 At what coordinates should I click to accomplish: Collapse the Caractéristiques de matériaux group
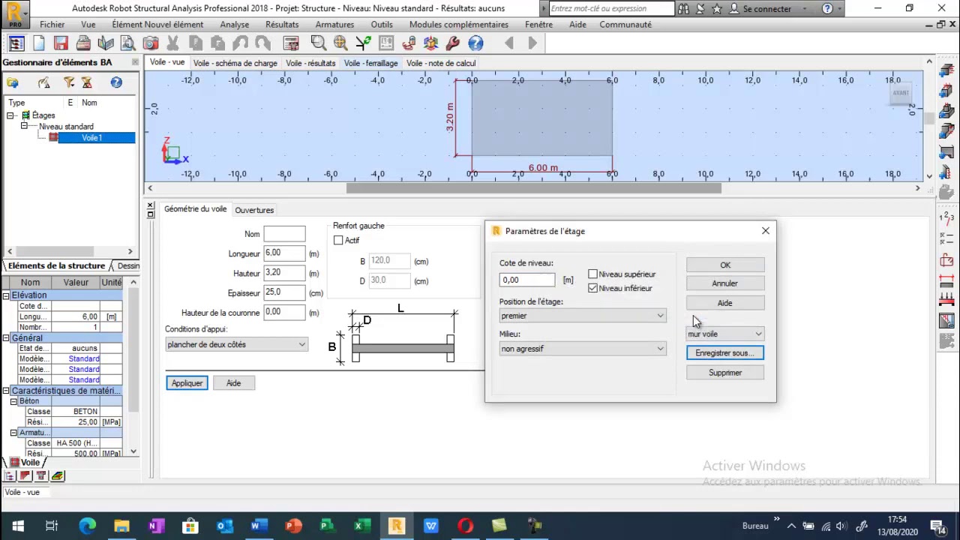click(x=5, y=391)
